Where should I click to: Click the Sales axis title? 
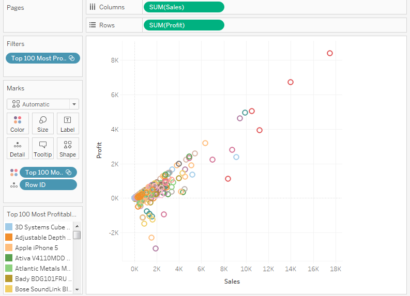click(232, 282)
